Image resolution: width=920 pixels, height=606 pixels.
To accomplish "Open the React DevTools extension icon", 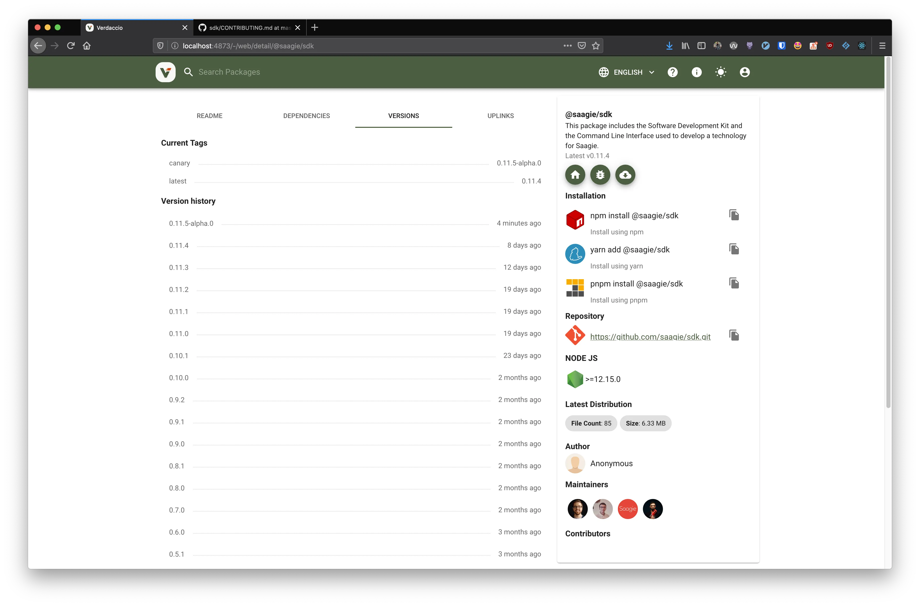I will click(x=862, y=46).
